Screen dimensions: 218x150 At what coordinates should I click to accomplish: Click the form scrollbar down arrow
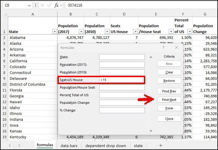click(151, 131)
